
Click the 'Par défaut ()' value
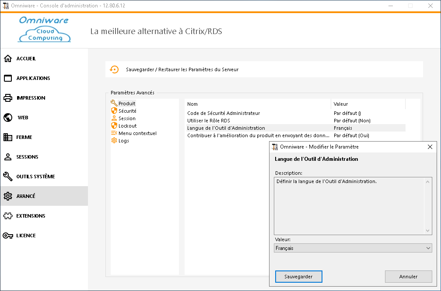pyautogui.click(x=347, y=113)
